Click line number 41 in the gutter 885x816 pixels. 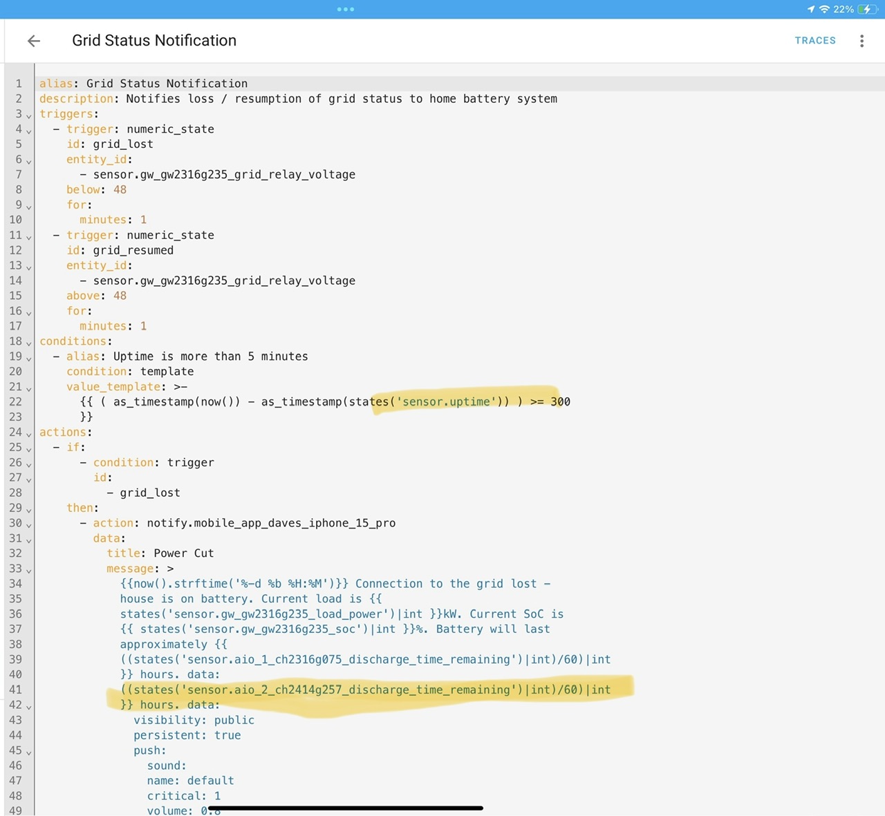[x=15, y=690]
